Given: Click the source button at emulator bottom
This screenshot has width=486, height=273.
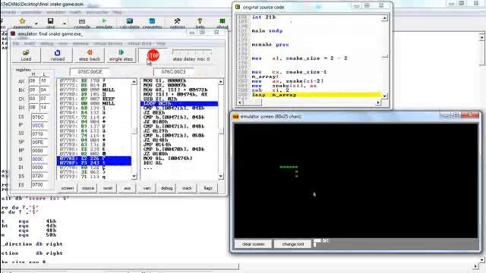Looking at the screenshot, I should pyautogui.click(x=88, y=188).
